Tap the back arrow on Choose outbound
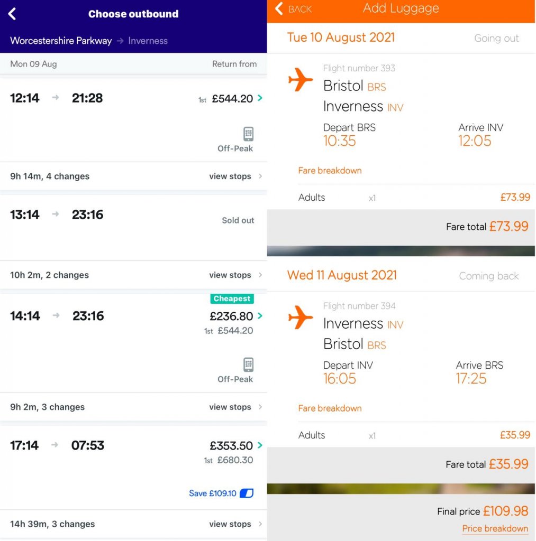This screenshot has height=541, width=536. [x=13, y=14]
